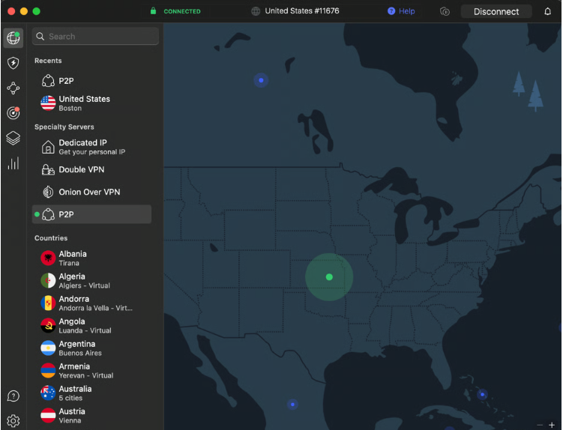563x430 pixels.
Task: Click the Double VPN padlocks icon
Action: pyautogui.click(x=48, y=169)
